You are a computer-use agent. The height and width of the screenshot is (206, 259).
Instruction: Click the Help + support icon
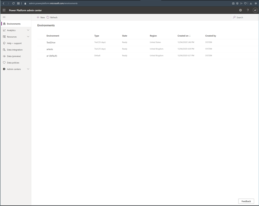(4, 43)
